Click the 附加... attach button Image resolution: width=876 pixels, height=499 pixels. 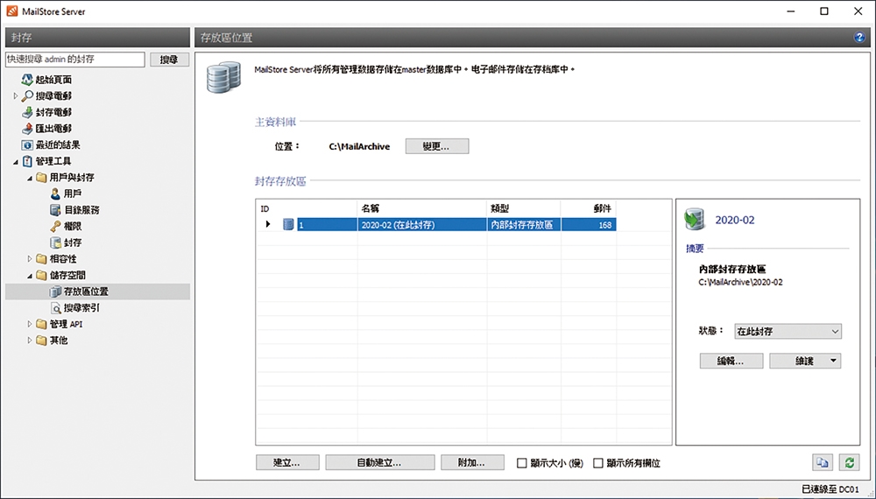472,463
